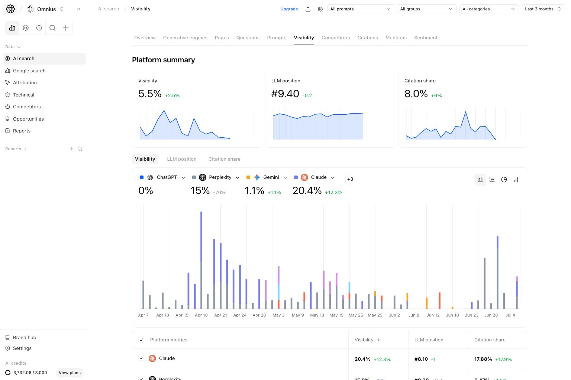Switch to the Prompts tab
Screen dimensions: 571x380
277,38
